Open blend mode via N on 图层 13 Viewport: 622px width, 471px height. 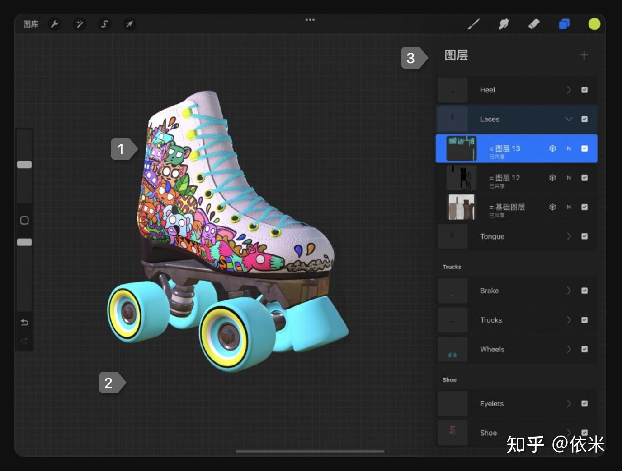569,148
